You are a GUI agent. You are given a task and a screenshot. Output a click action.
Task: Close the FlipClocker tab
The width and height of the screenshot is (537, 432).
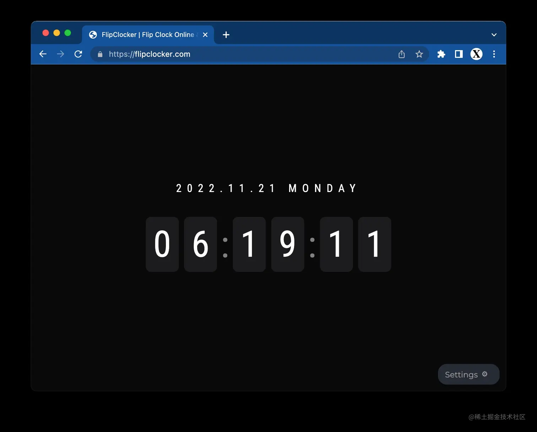point(205,35)
